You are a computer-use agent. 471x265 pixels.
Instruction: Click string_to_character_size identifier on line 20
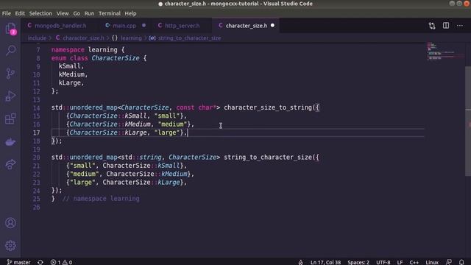coord(268,158)
